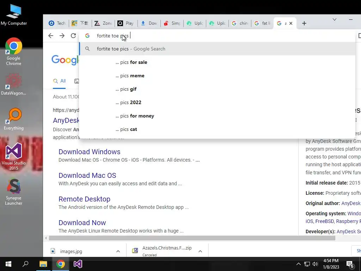
Task: Open the volume tray icon
Action: (x=315, y=264)
